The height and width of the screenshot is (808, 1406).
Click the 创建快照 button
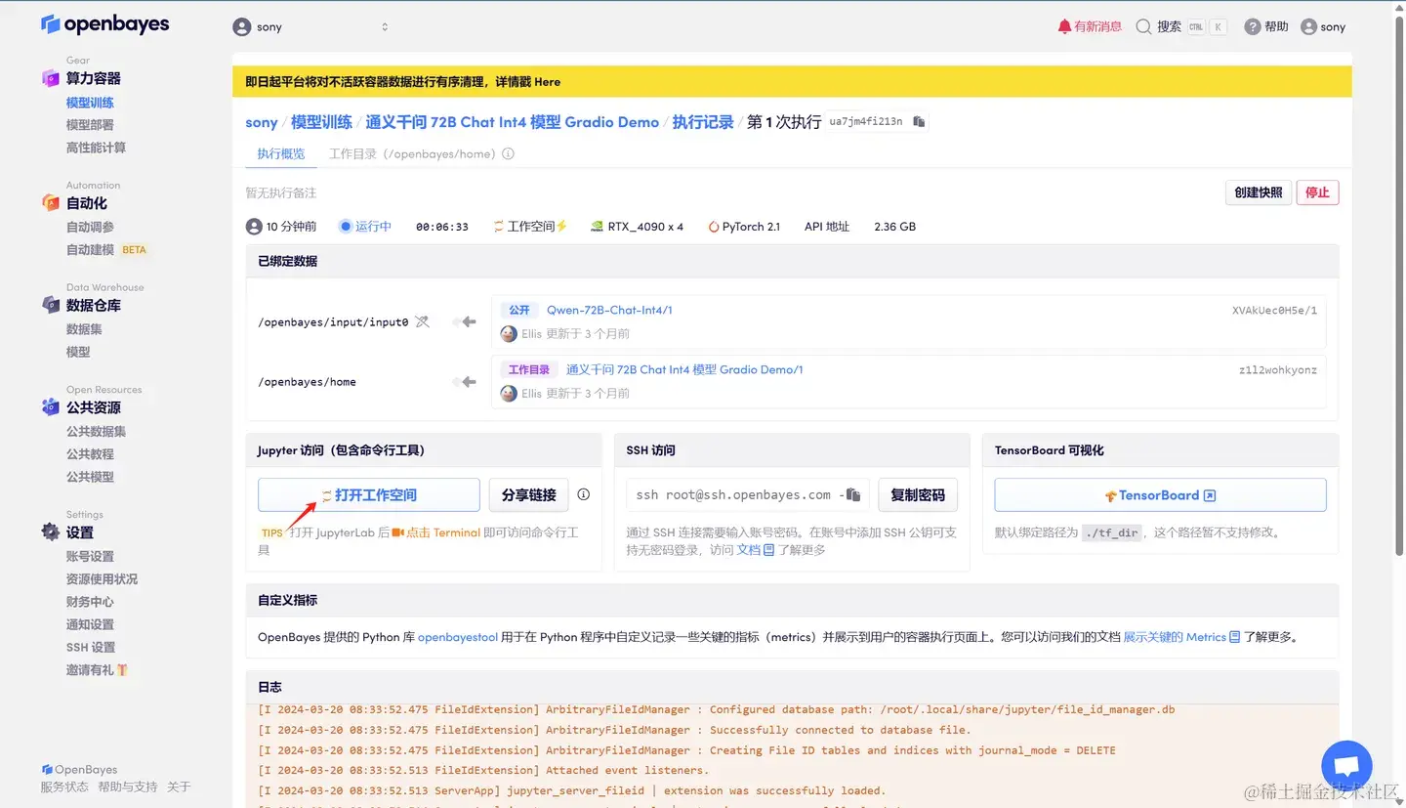(x=1259, y=192)
